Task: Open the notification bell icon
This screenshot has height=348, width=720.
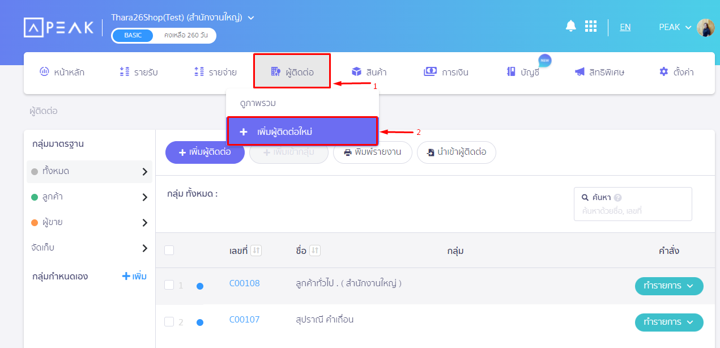Action: click(570, 26)
